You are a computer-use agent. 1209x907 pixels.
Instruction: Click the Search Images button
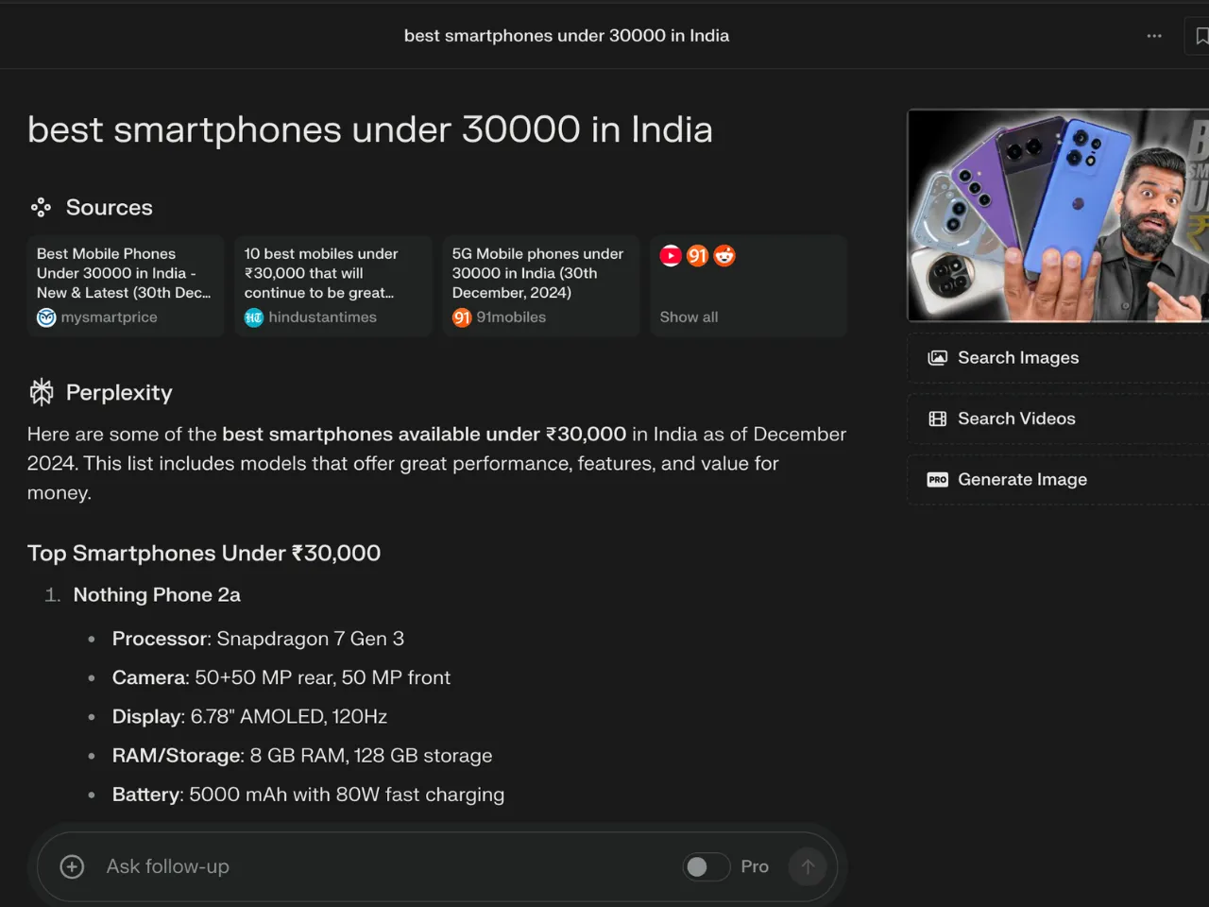click(1058, 357)
